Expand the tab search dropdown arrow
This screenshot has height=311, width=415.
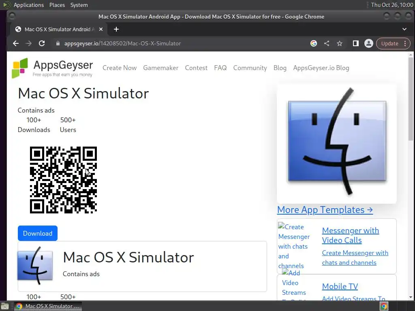(404, 29)
